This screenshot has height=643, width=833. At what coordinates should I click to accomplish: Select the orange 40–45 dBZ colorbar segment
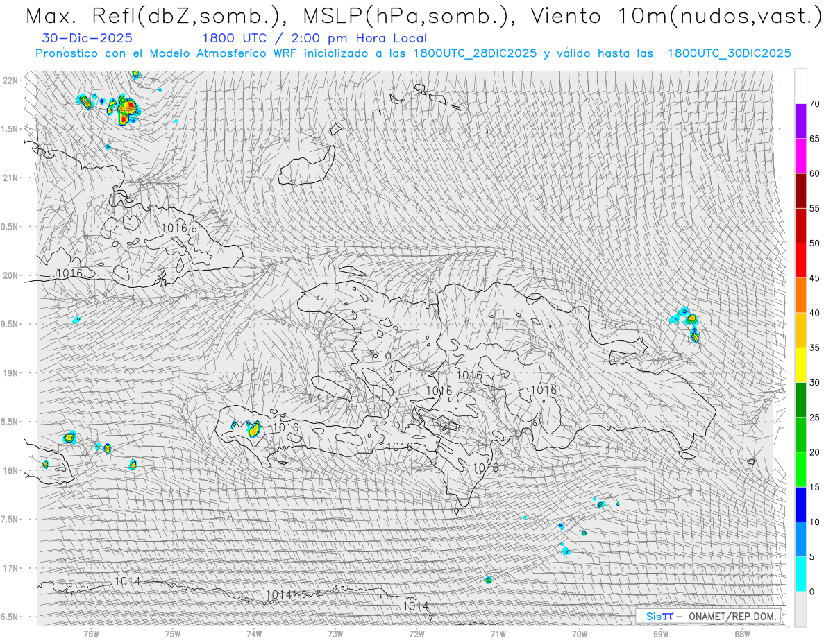point(800,295)
